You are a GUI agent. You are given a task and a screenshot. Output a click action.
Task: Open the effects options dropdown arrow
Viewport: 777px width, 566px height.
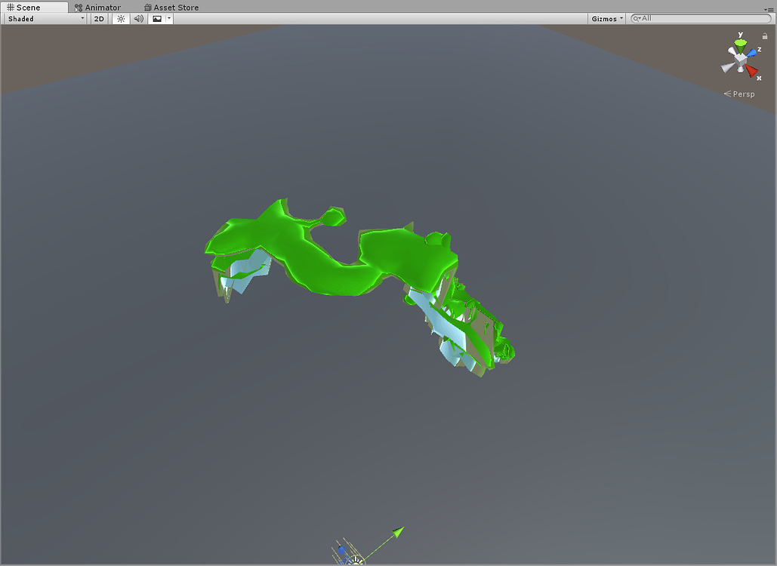tap(168, 18)
